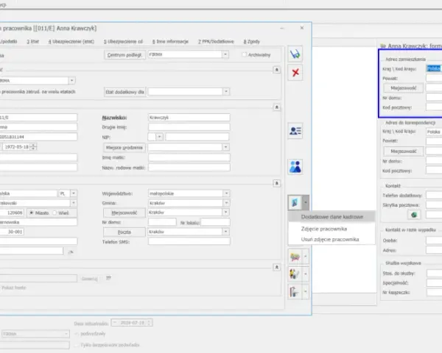
Task: Click the Miejscowość button in the employee form
Action: [124, 213]
